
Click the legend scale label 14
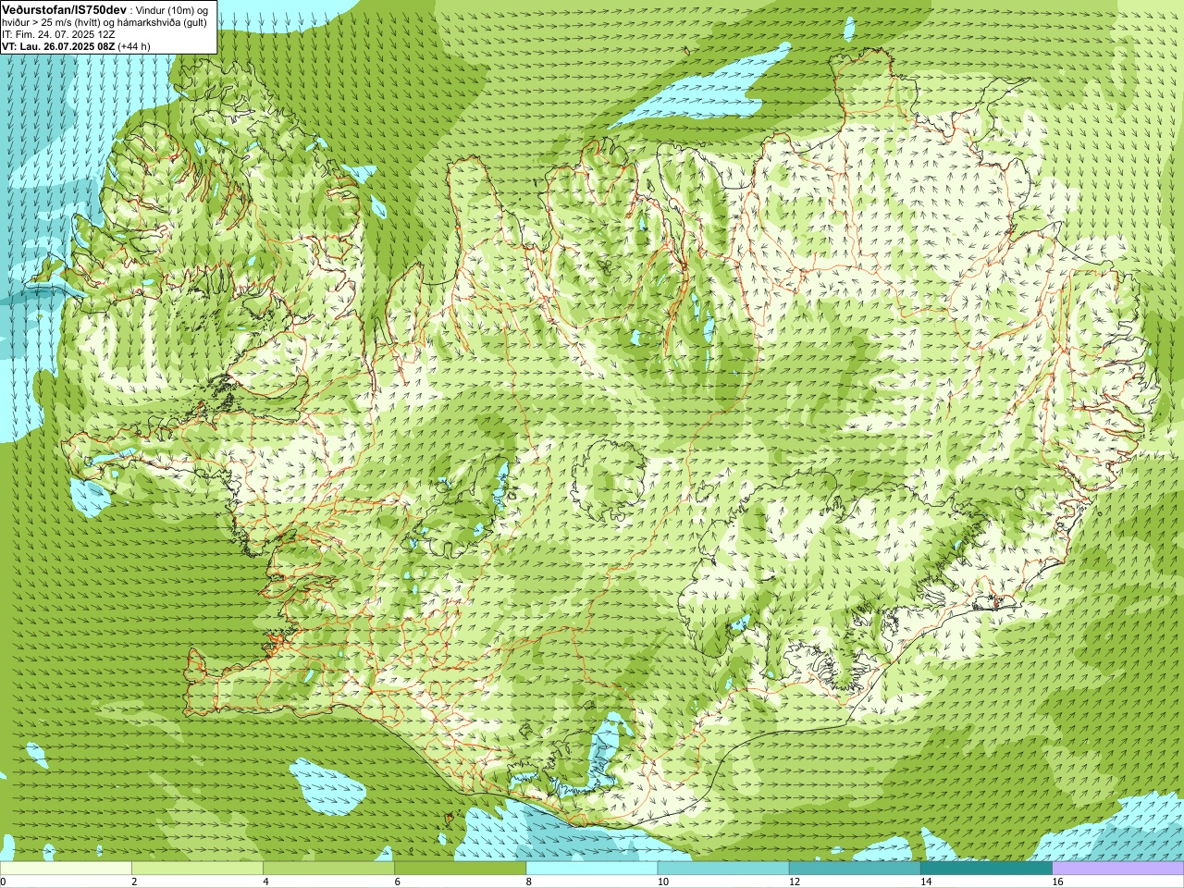click(x=926, y=882)
